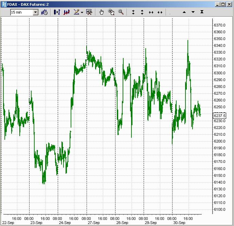Select the pencil drawing tool

tap(76, 12)
